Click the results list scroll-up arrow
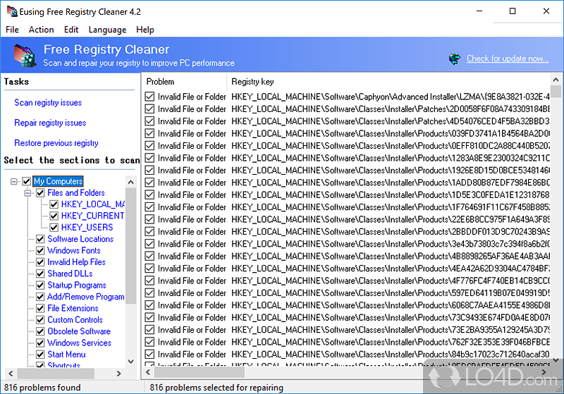Image resolution: width=564 pixels, height=394 pixels. pos(558,80)
